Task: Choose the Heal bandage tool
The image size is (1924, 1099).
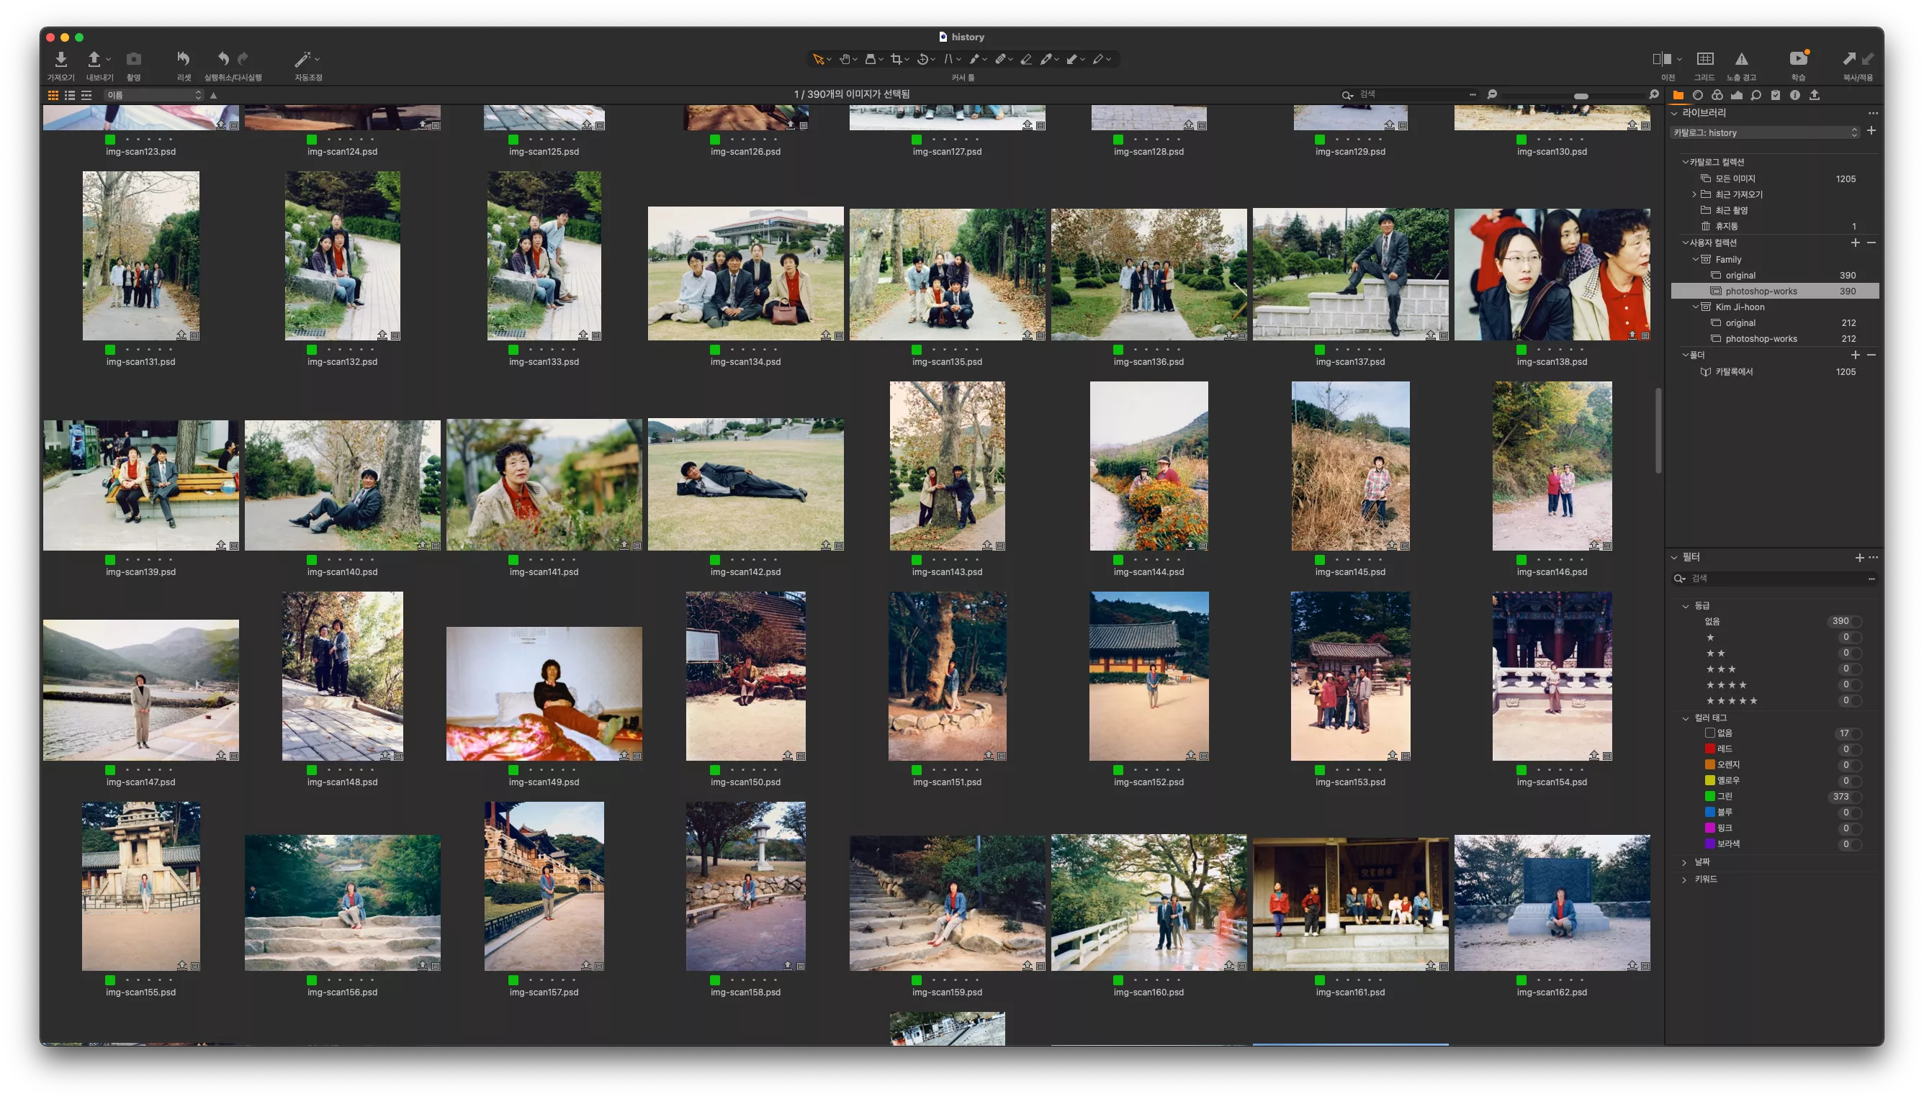Action: tap(999, 59)
